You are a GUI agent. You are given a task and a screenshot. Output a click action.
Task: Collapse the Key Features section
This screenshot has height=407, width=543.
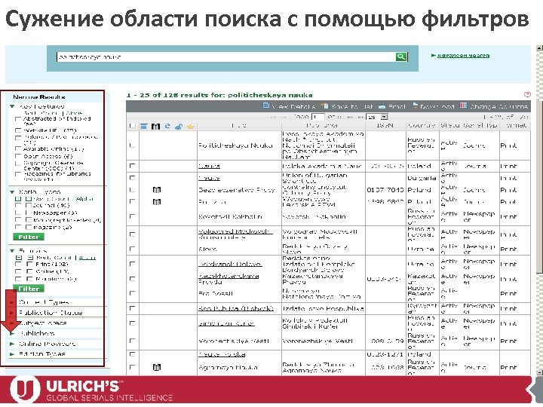(x=12, y=106)
